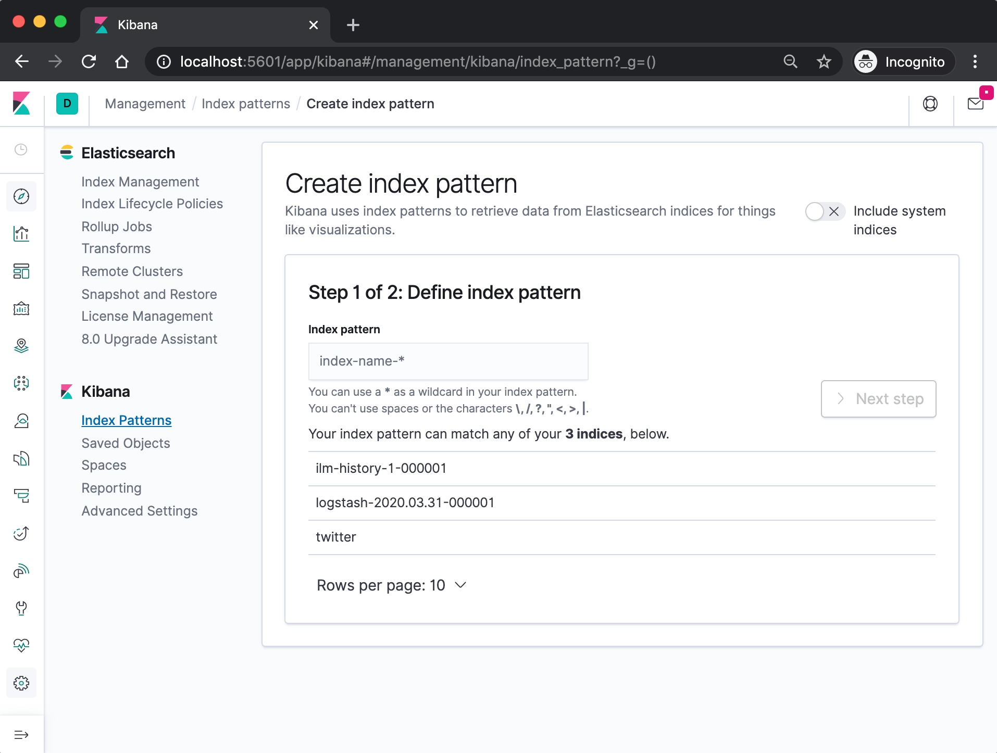Open SIEM icon in sidebar
997x753 pixels.
click(x=21, y=571)
